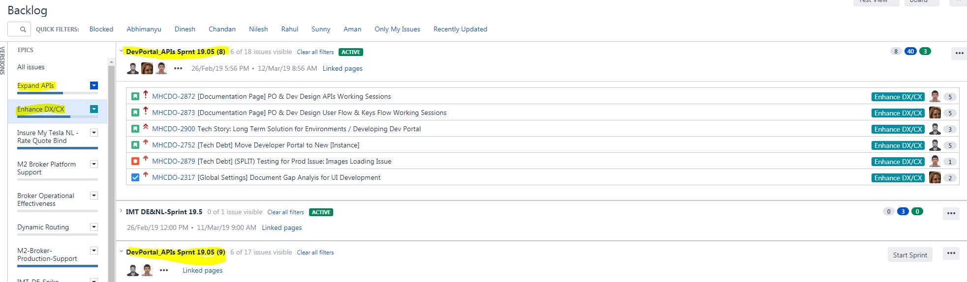Clear all filters on Sprnt 19.05 (8)

315,52
